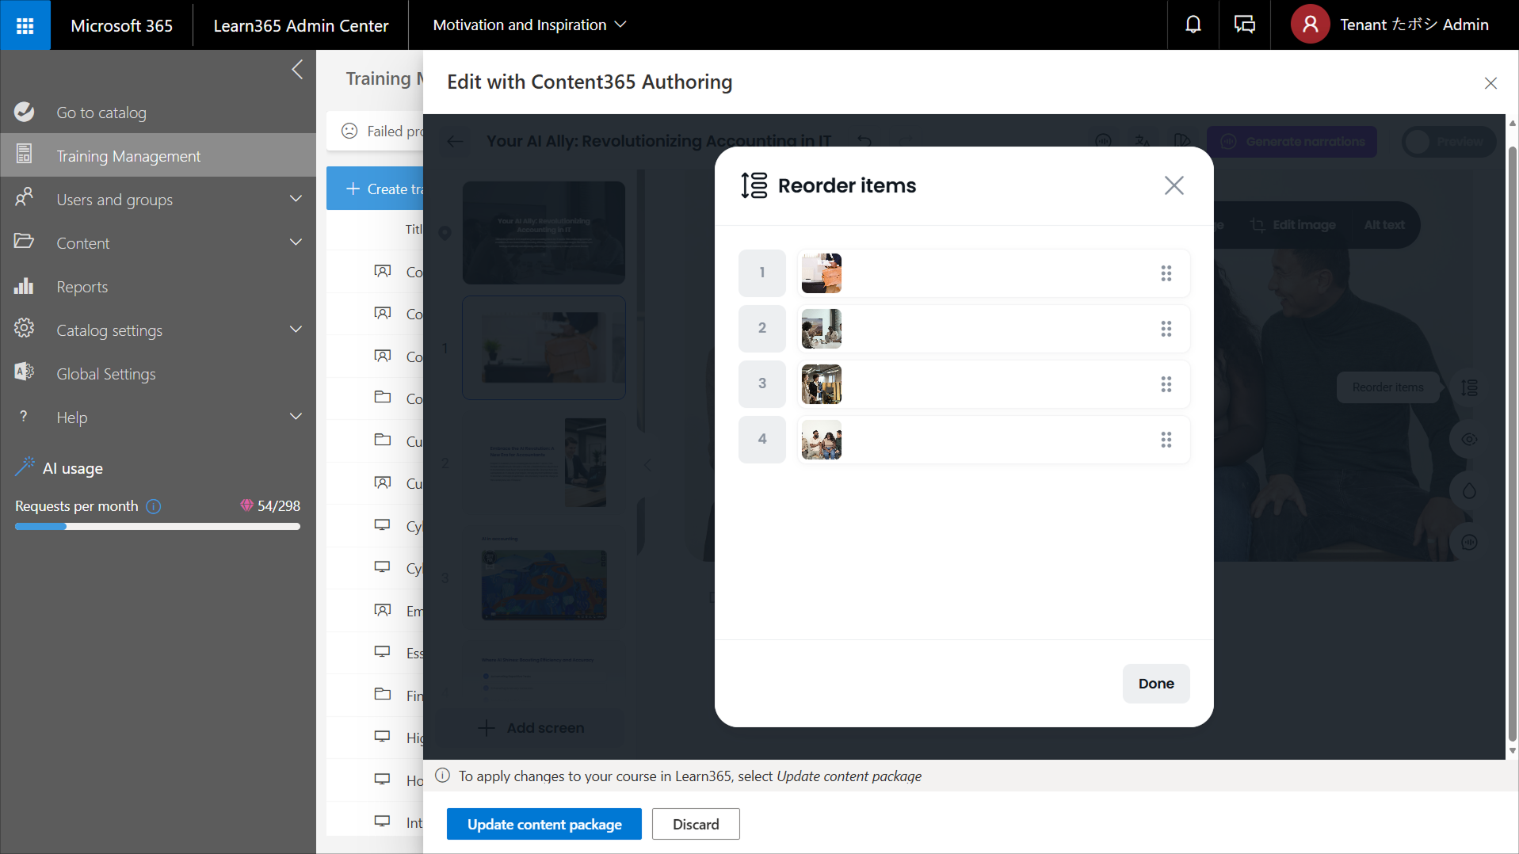Open the Microsoft 365 app launcher
The image size is (1519, 854).
[25, 25]
